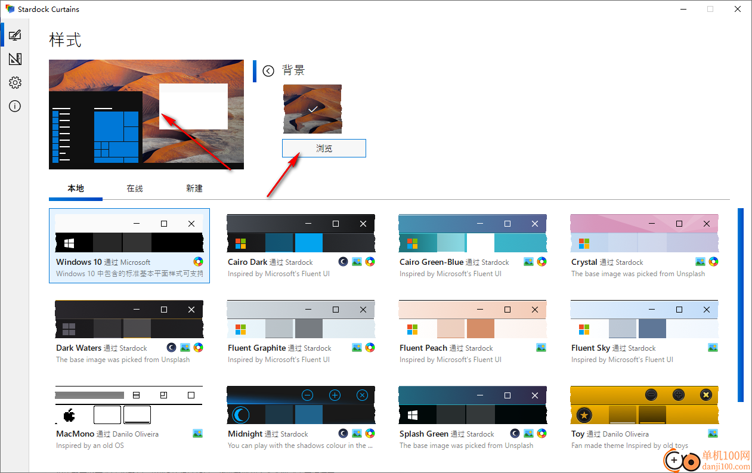This screenshot has height=473, width=752.
Task: Select the Fluent Sky style preview
Action: point(645,319)
